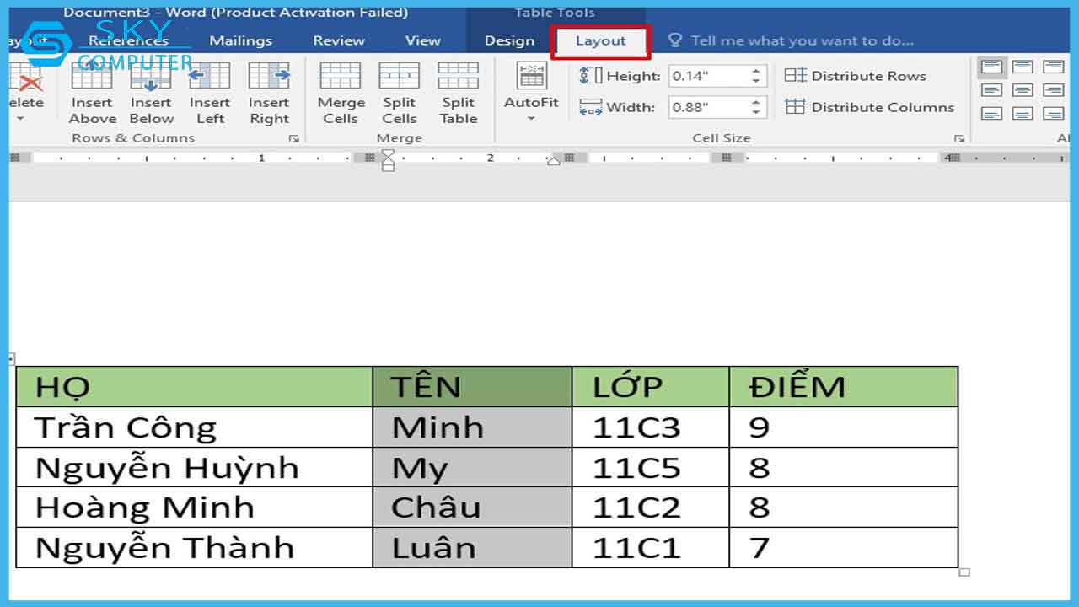Expand the Cell Size dialog launcher
This screenshot has width=1079, height=607.
point(959,138)
